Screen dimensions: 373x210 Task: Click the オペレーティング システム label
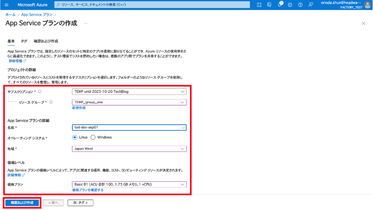[x=26, y=138]
